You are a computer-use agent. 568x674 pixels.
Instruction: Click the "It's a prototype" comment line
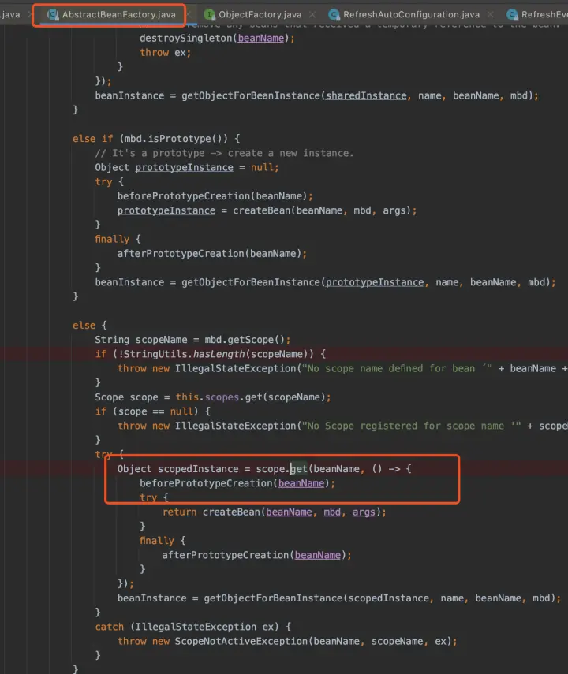(x=224, y=153)
